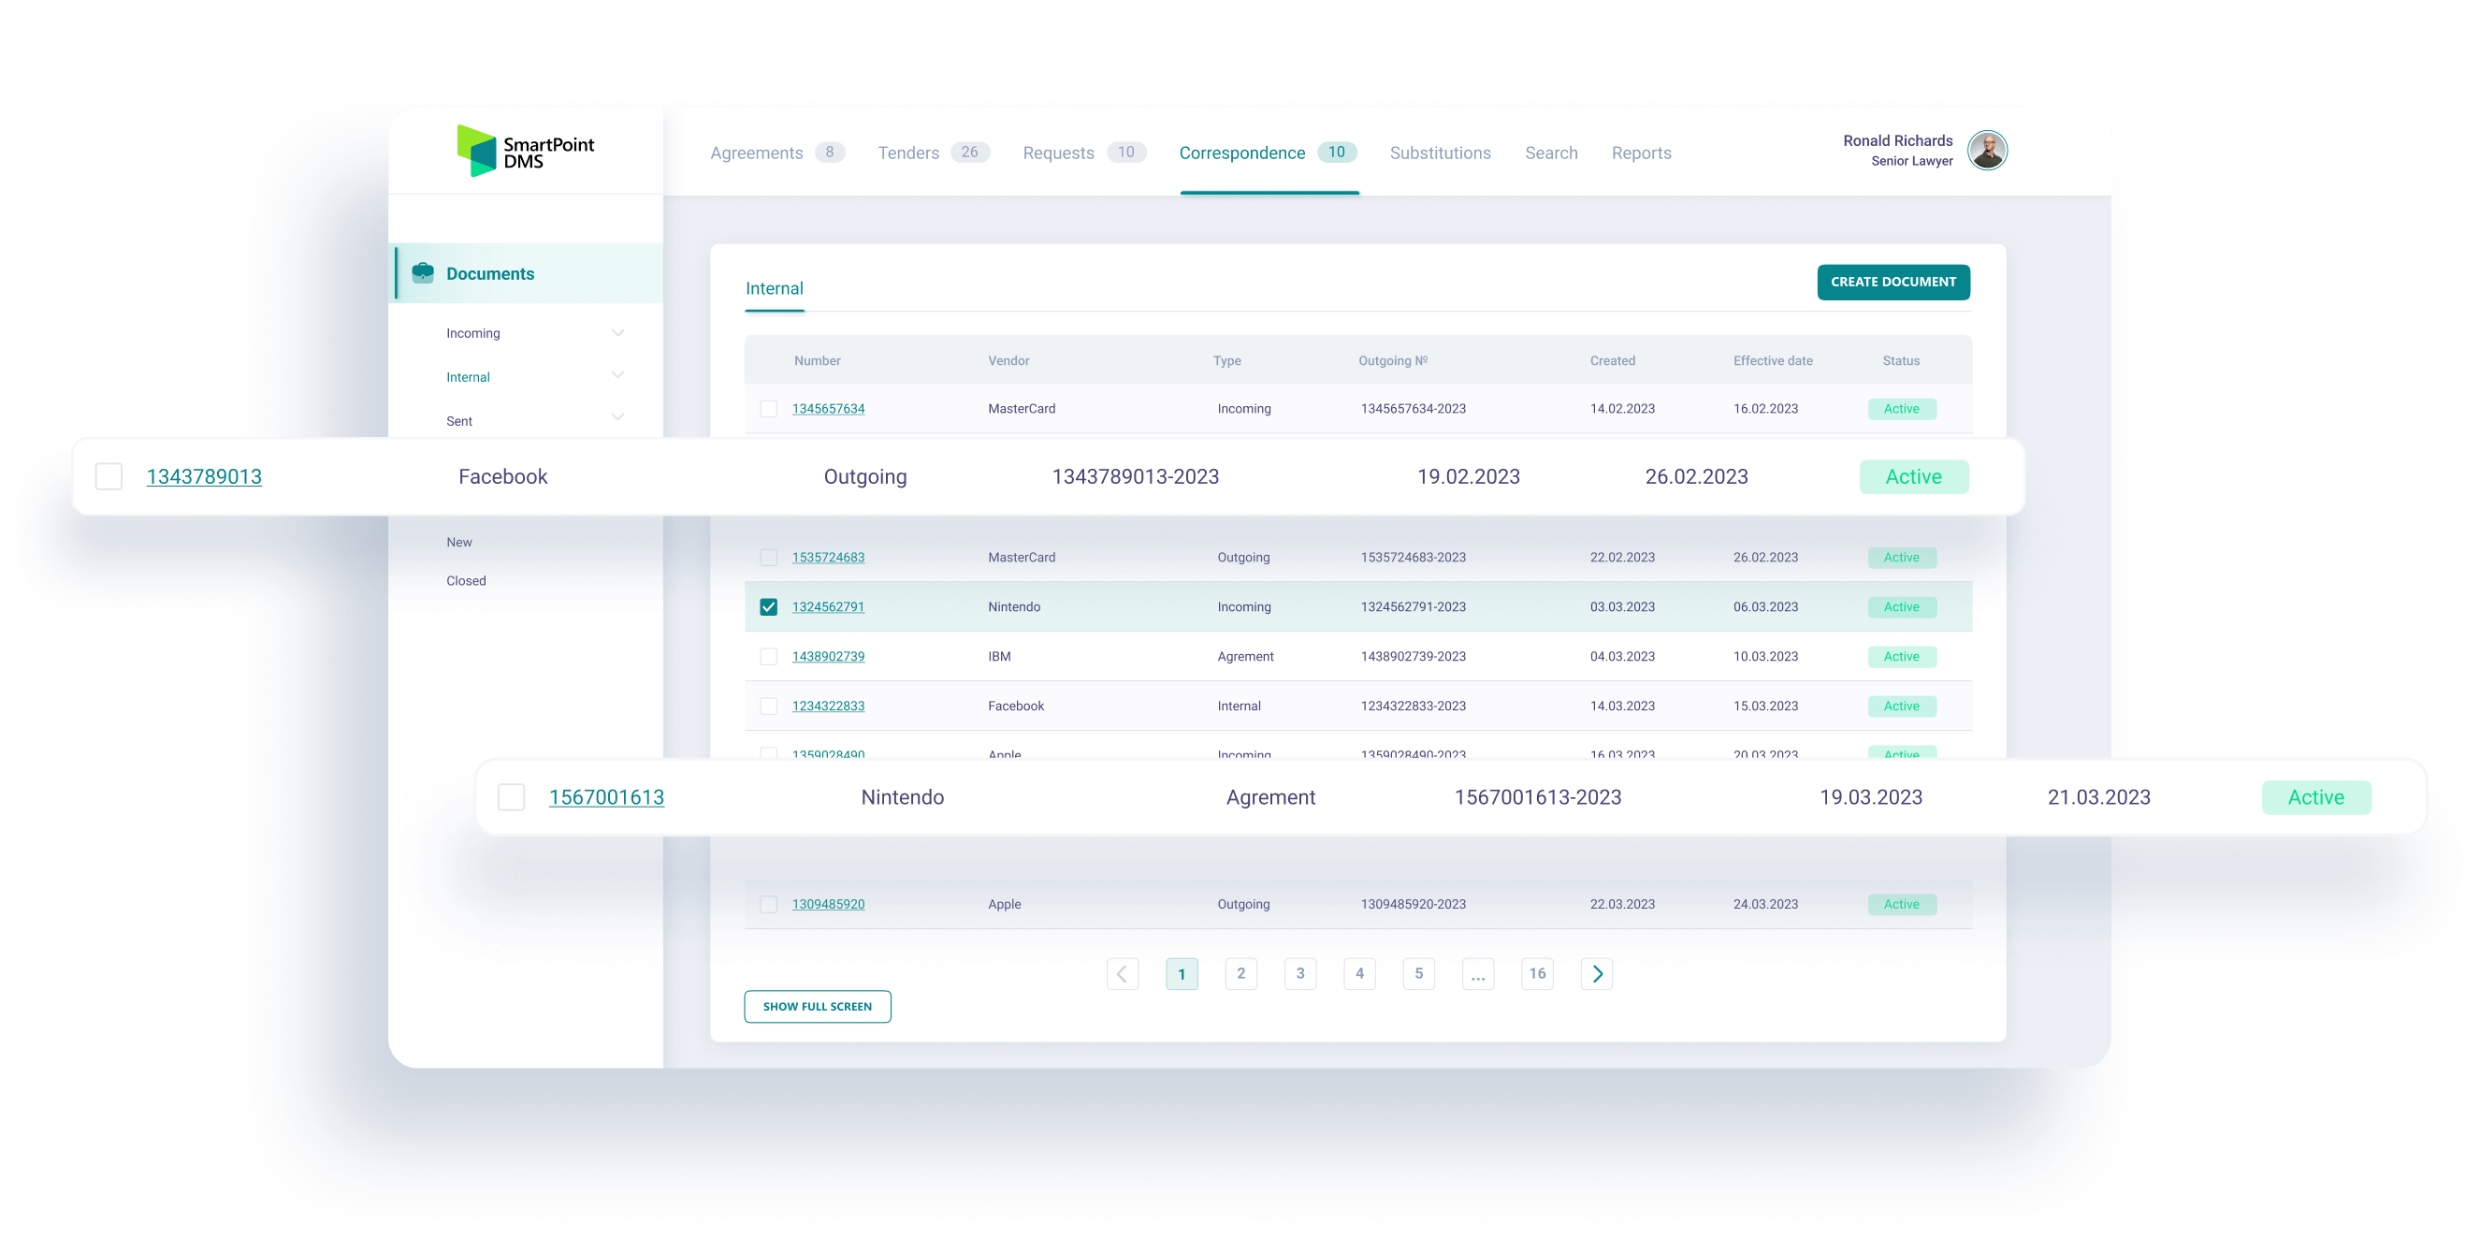Uncheck the selected Nintendo row 1324562791

pyautogui.click(x=767, y=606)
